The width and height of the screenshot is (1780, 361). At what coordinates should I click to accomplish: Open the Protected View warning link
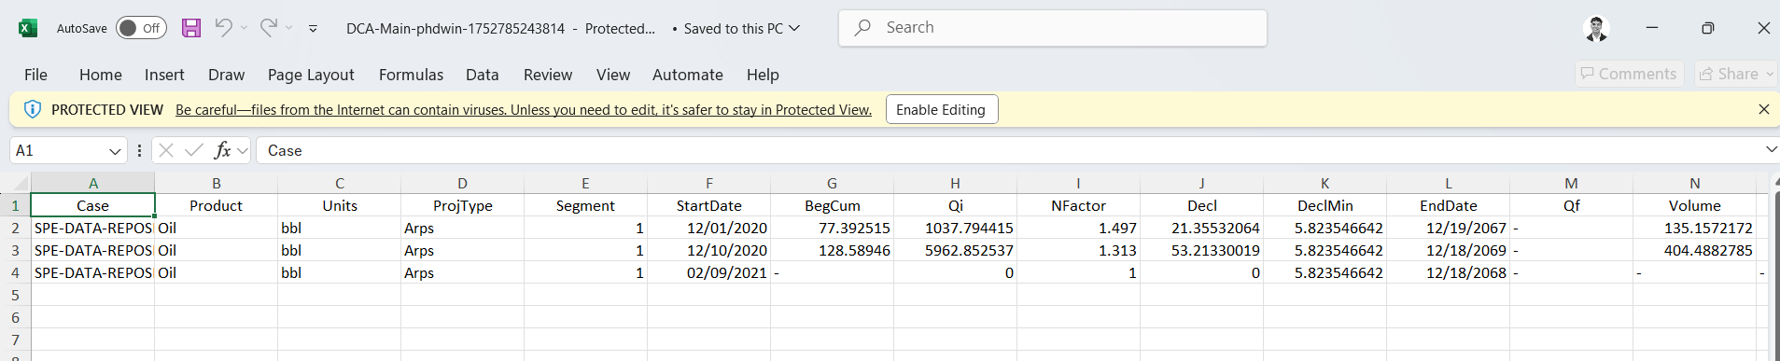click(x=524, y=110)
